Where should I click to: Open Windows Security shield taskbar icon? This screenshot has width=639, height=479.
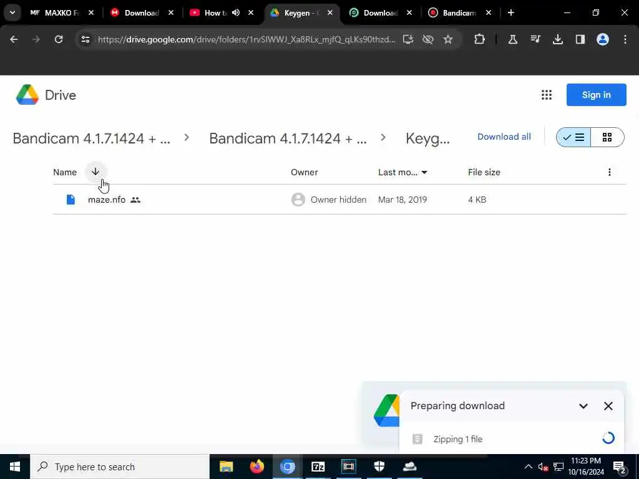pos(379,467)
